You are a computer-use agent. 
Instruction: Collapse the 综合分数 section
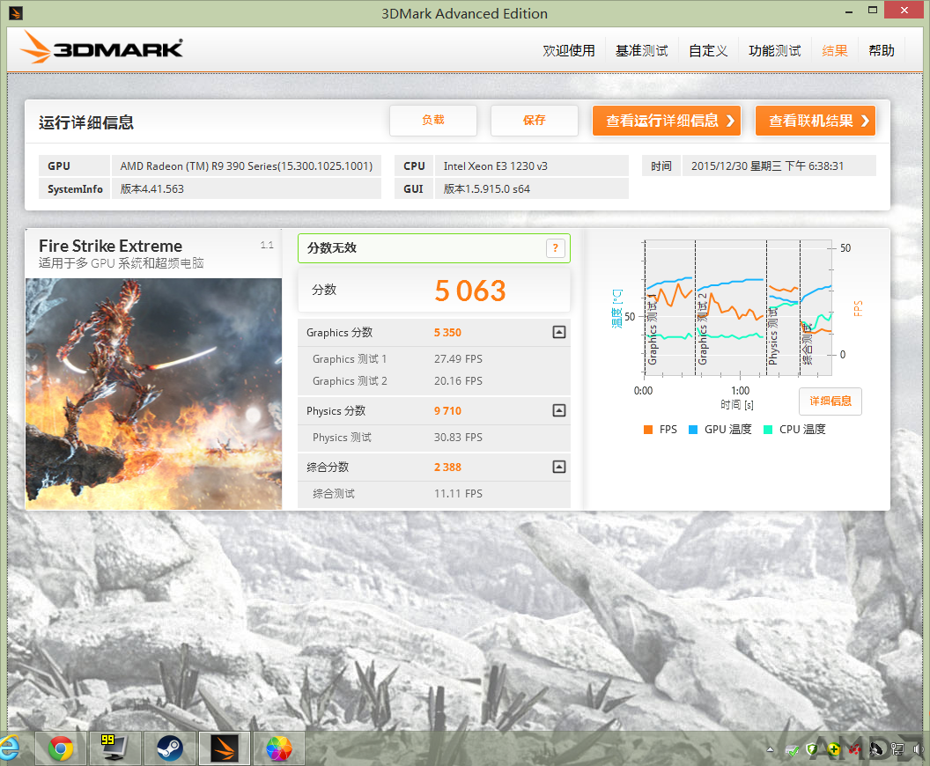pos(558,467)
